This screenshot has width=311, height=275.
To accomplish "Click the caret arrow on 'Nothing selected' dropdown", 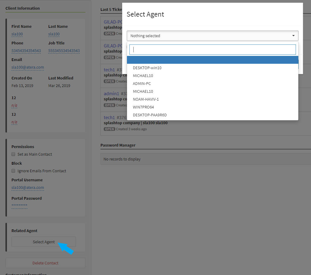I will 293,36.
